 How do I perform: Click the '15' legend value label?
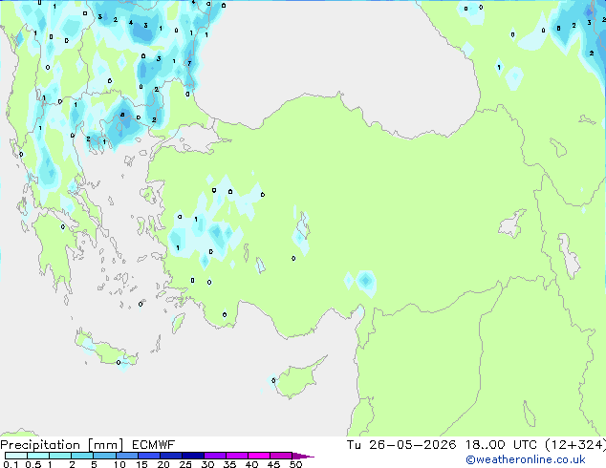coord(141,464)
